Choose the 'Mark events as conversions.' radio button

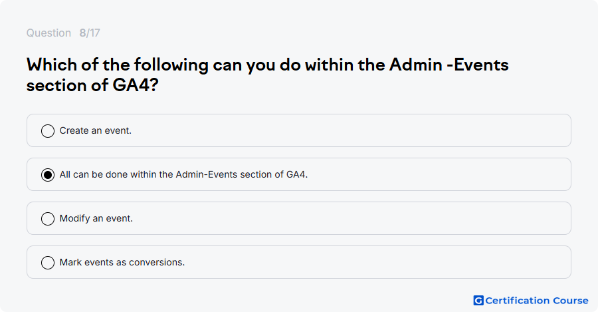48,262
